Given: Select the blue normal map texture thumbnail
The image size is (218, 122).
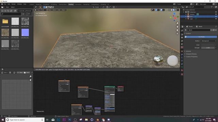Looking at the screenshot, I should [25, 33].
